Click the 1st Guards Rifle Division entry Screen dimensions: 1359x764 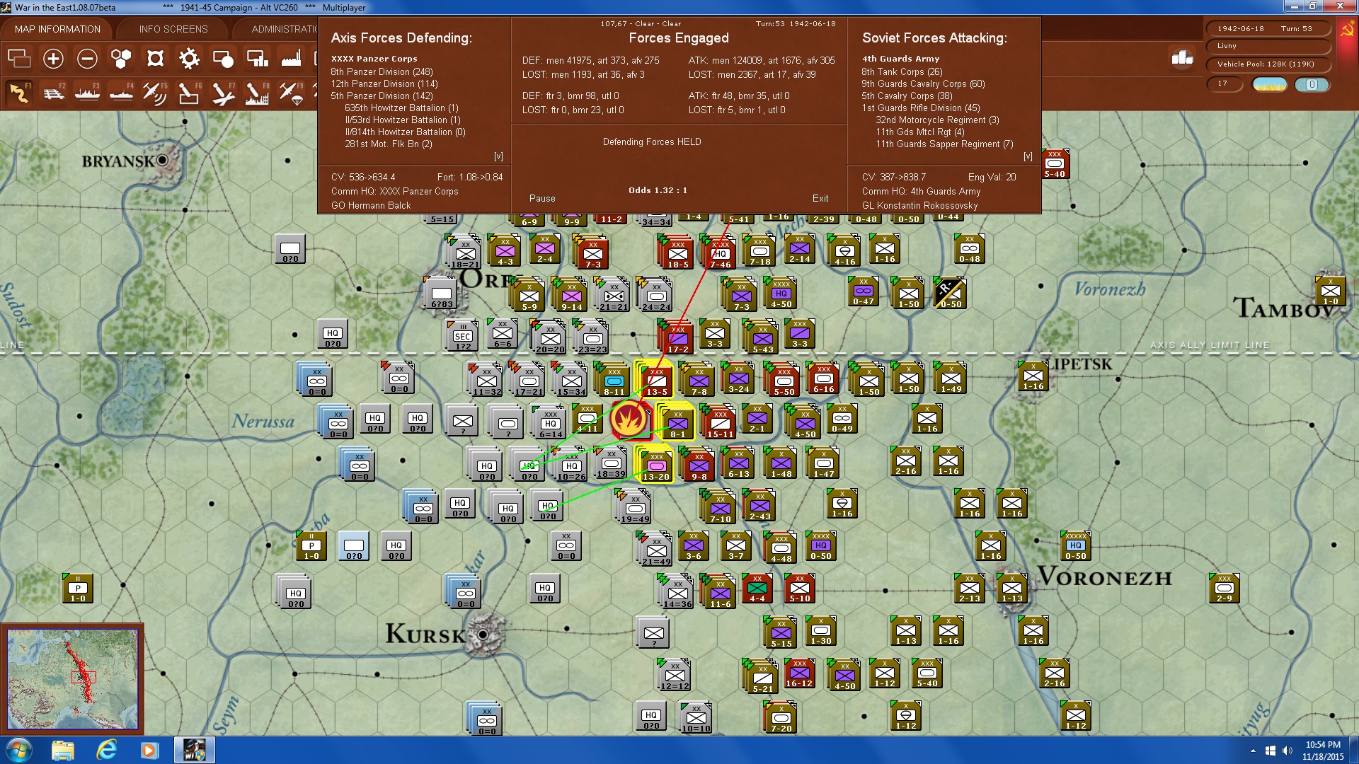point(920,108)
